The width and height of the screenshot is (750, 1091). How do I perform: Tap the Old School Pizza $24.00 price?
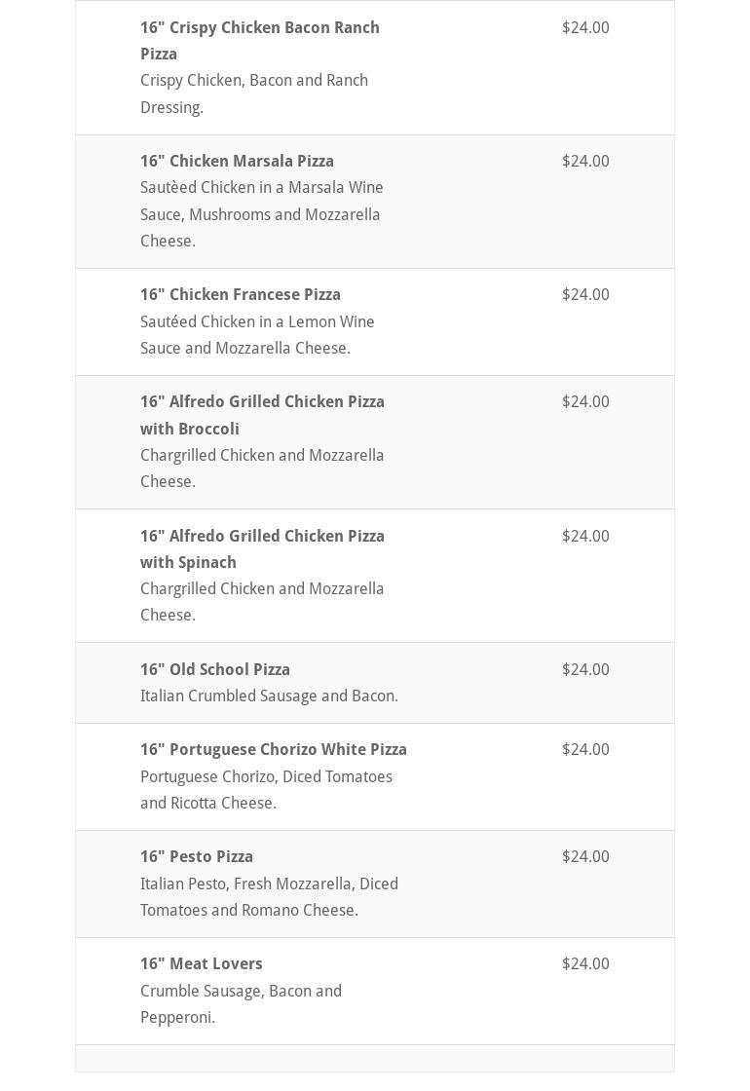[585, 669]
